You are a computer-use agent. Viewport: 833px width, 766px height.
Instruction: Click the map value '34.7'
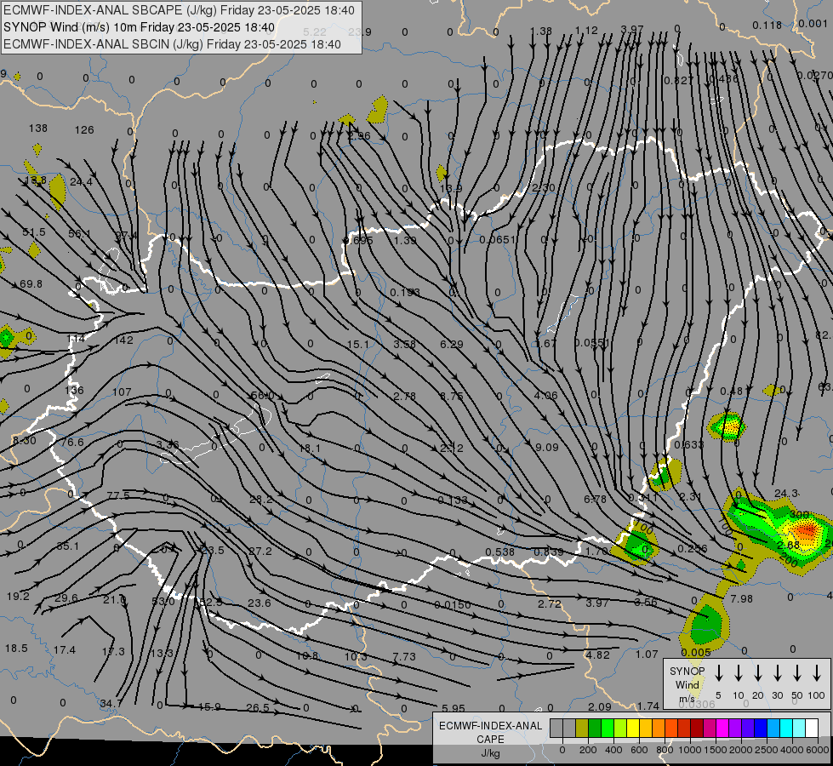coord(111,704)
